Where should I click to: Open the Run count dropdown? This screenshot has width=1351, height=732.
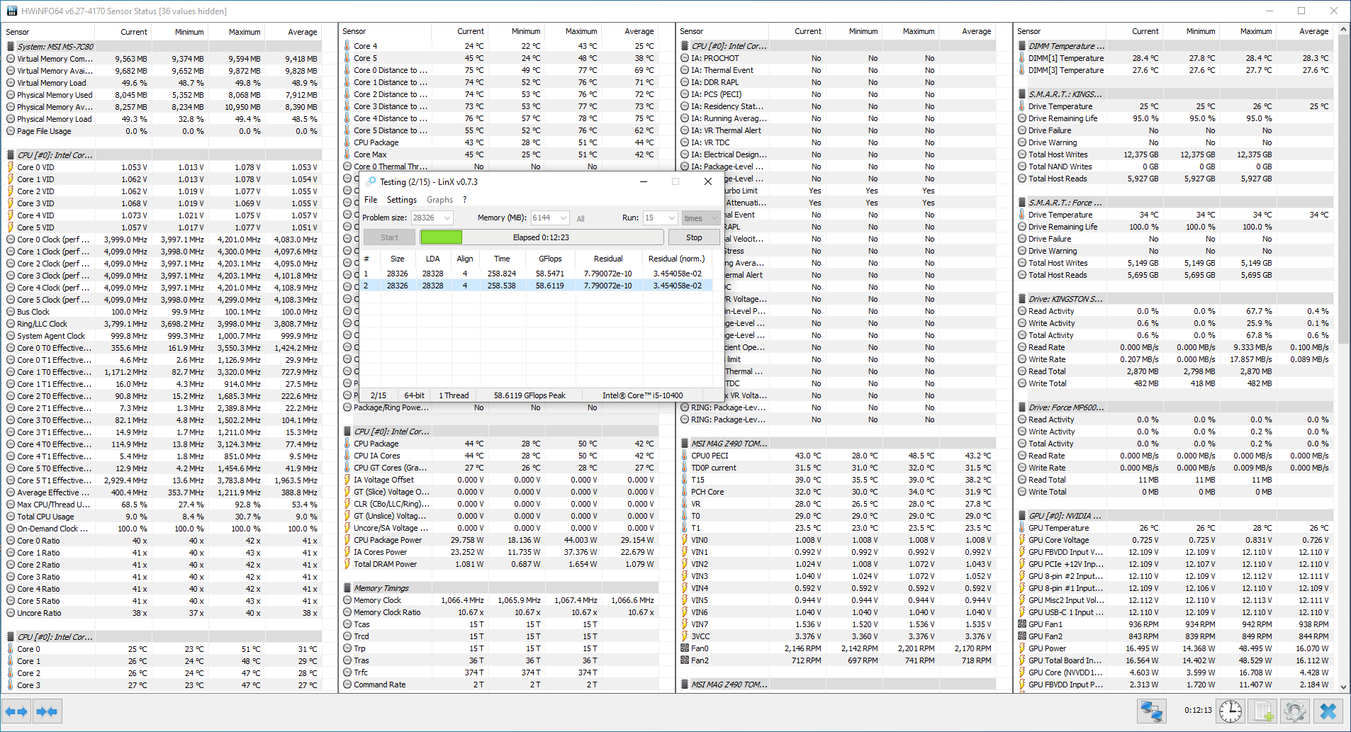660,218
